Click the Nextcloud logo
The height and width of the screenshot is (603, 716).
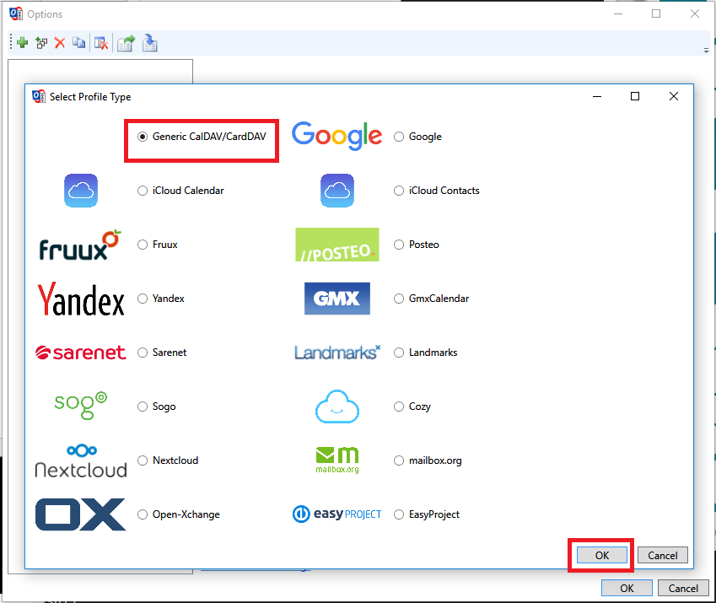click(x=81, y=460)
